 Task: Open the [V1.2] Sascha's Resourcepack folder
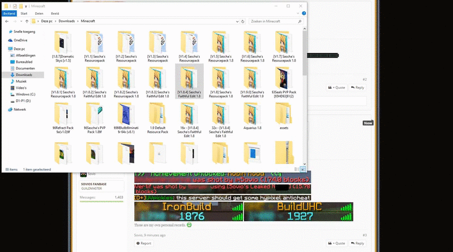pyautogui.click(x=126, y=46)
